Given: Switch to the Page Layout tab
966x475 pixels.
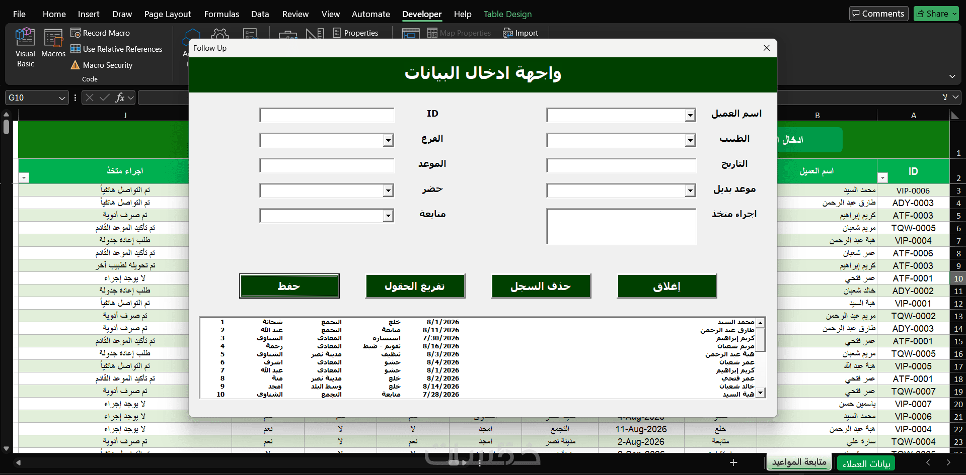Looking at the screenshot, I should tap(168, 14).
